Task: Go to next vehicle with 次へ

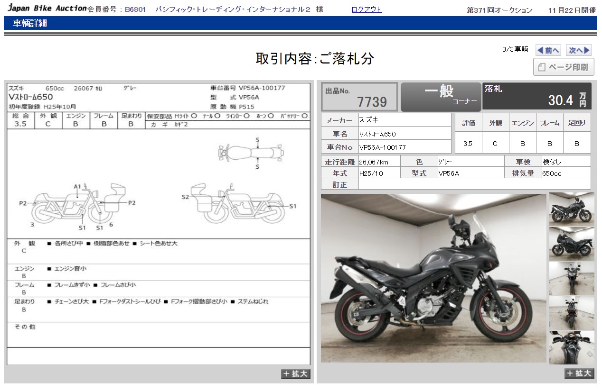Action: (579, 50)
